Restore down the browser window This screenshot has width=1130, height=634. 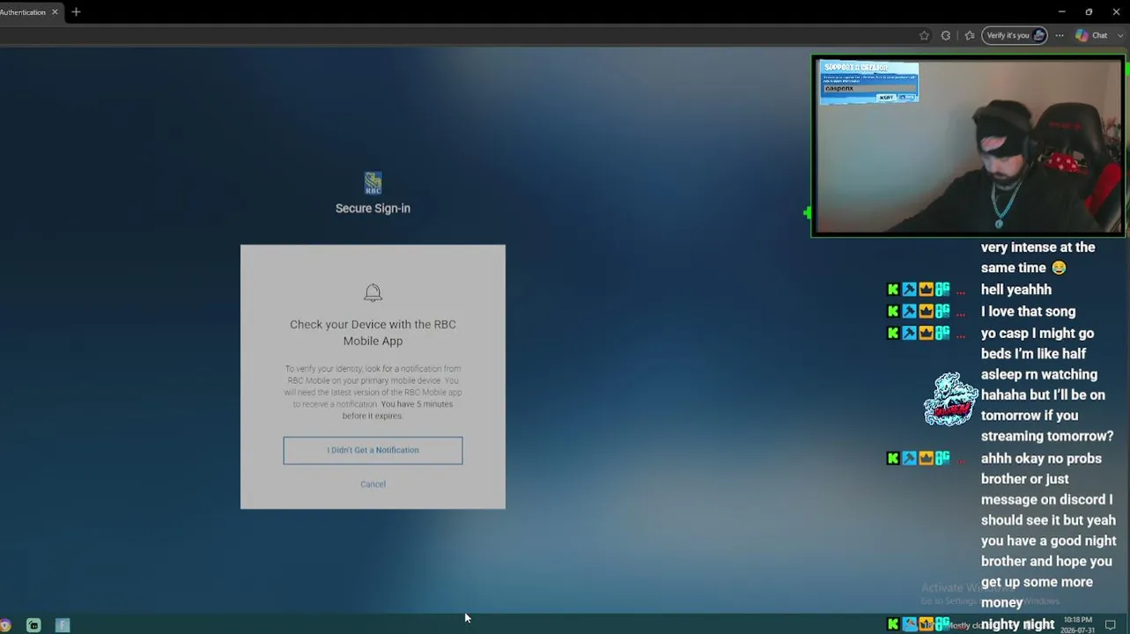point(1089,12)
